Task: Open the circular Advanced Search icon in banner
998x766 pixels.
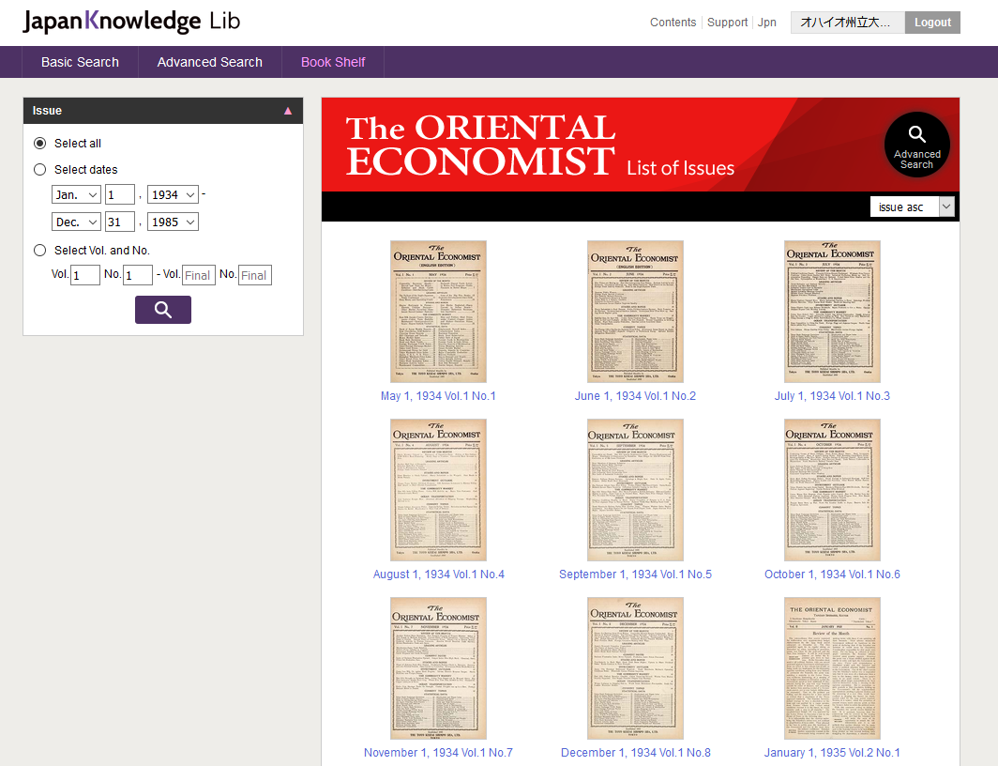Action: (916, 145)
